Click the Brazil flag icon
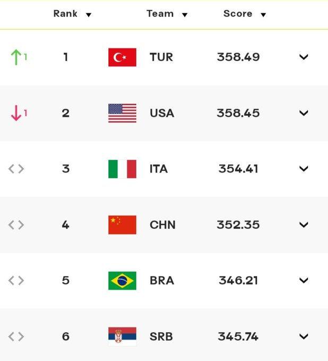This screenshot has height=361, width=328. (x=122, y=280)
